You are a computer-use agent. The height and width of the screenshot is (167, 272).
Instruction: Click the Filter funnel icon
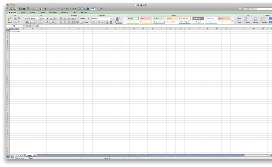(73, 9)
